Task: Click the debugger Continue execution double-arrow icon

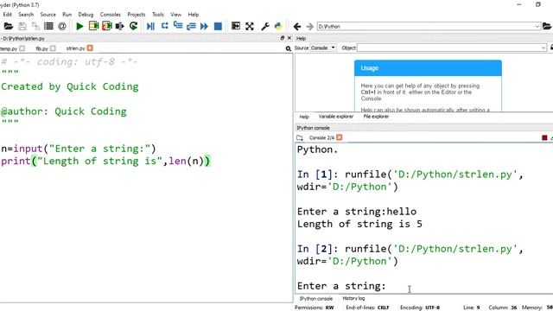Action: pos(204,26)
